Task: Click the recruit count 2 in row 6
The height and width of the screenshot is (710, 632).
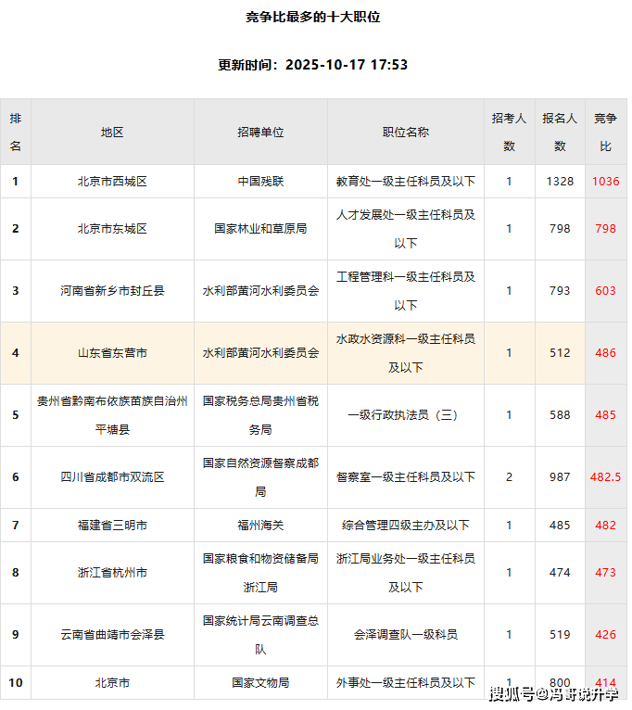Action: [x=510, y=476]
